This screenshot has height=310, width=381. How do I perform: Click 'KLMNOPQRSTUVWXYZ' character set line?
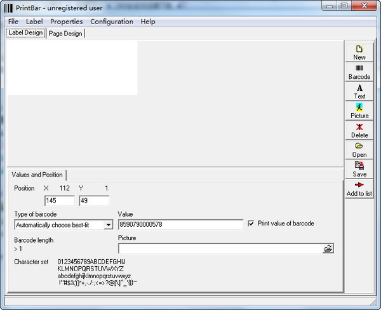(90, 269)
